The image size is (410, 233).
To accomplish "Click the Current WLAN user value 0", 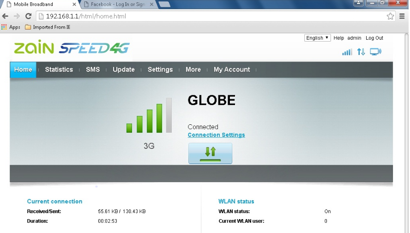I will [326, 221].
